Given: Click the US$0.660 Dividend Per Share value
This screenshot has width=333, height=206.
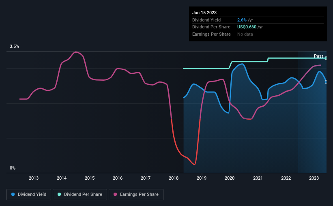Looking at the screenshot, I should (247, 27).
